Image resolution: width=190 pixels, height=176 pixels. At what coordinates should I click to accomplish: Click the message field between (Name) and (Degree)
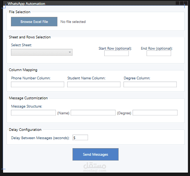click(x=93, y=113)
